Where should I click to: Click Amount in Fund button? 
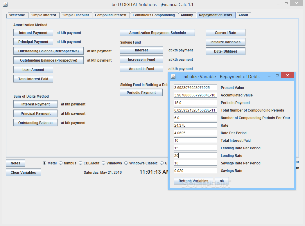[x=141, y=69]
